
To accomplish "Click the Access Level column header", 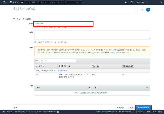I will coord(64,66).
